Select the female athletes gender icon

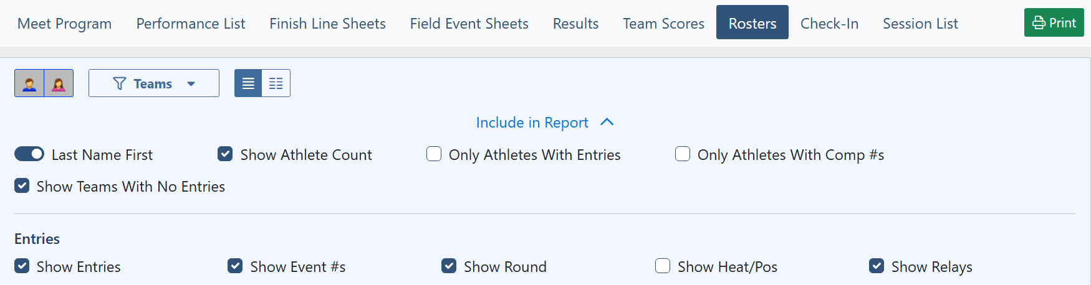coord(59,83)
